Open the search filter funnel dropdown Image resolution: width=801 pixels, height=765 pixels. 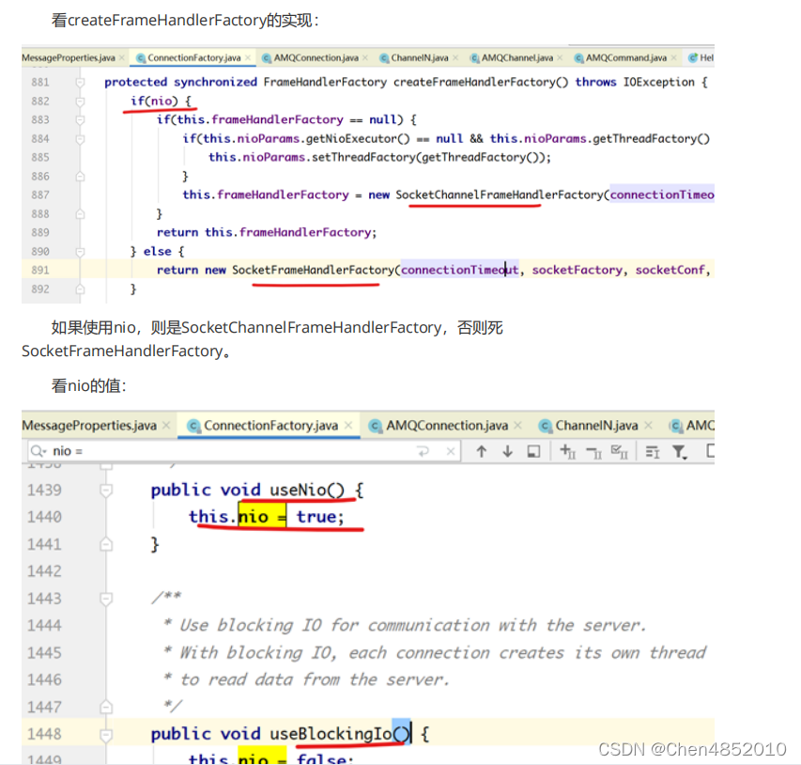click(680, 452)
